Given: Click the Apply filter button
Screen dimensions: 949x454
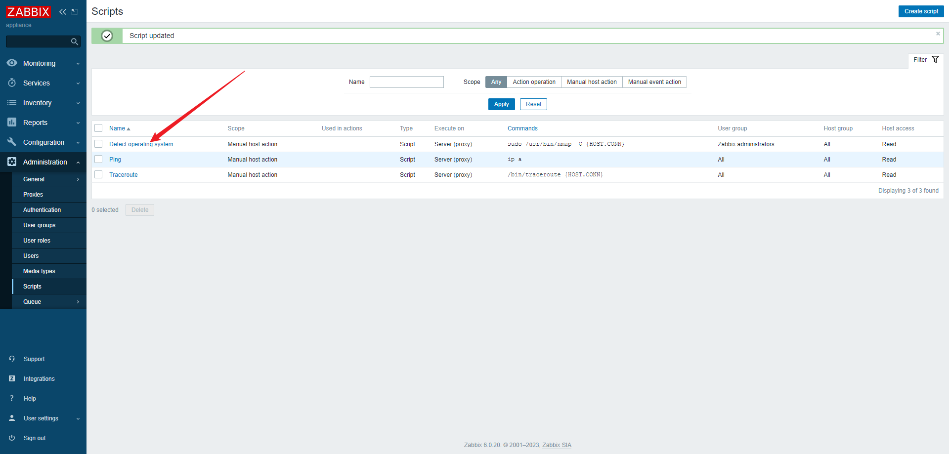Looking at the screenshot, I should [501, 104].
